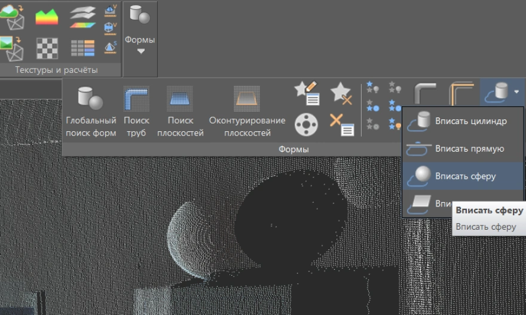Click the star with orange X icon
Viewport: 526px width, 315px height.
(342, 94)
